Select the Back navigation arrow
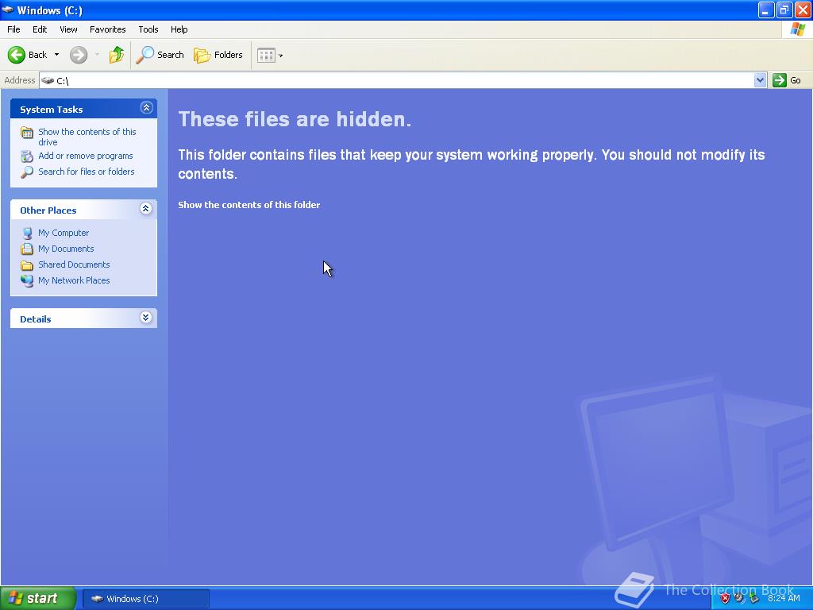Viewport: 813px width, 610px height. point(17,55)
